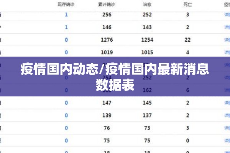Select deaths value 6 in the 162 row

pyautogui.click(x=187, y=90)
